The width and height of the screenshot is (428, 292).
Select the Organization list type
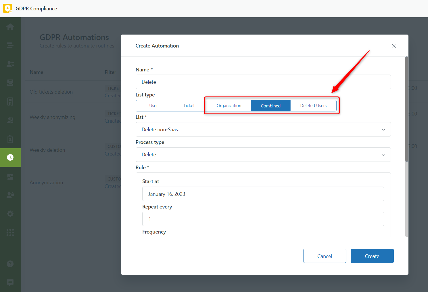229,106
